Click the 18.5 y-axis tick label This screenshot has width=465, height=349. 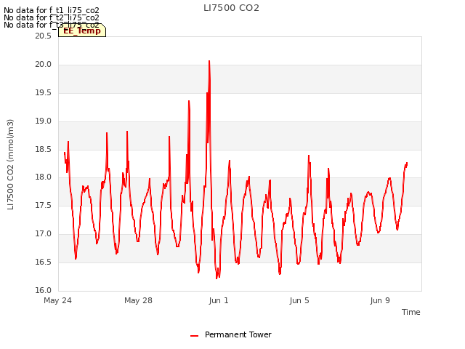click(43, 149)
